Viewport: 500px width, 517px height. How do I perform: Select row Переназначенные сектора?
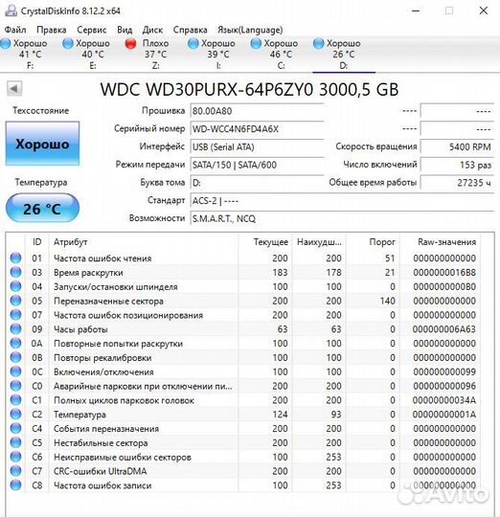[x=243, y=301]
